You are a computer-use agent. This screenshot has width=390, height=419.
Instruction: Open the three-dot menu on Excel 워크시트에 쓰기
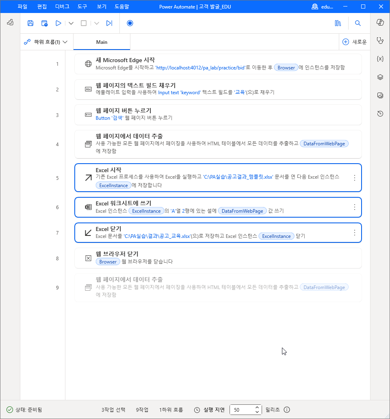click(x=354, y=207)
